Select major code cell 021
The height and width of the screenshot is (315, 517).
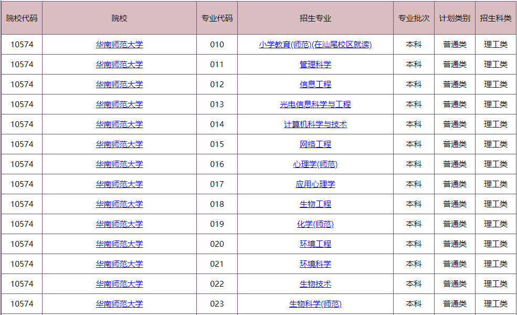[217, 264]
